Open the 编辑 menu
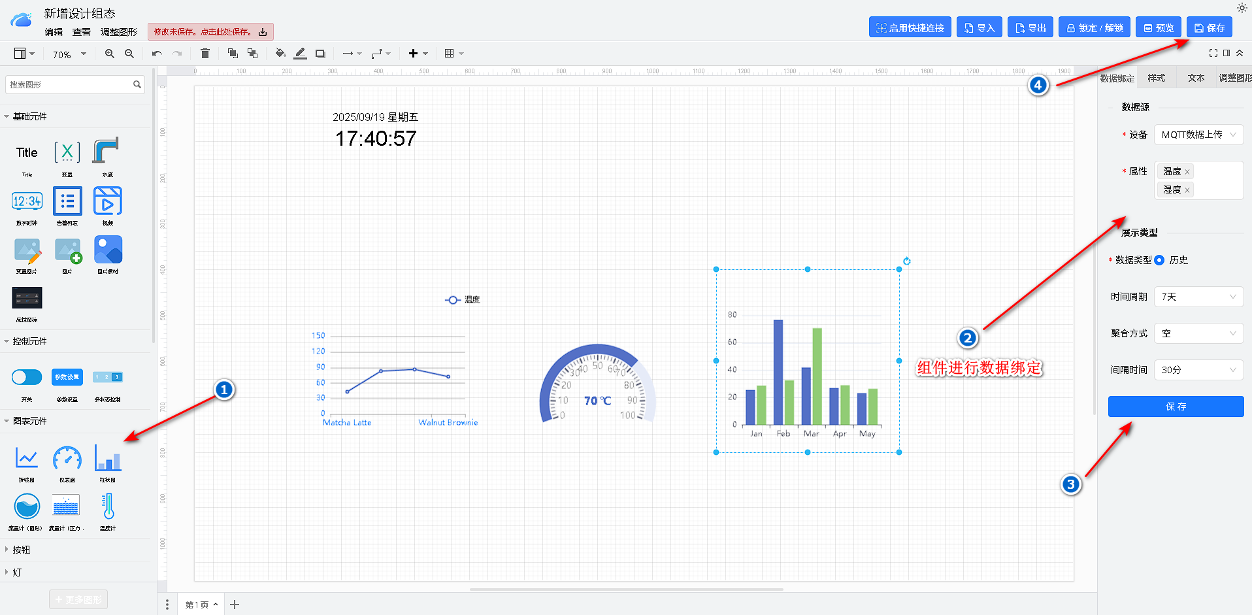Image resolution: width=1252 pixels, height=615 pixels. (x=54, y=32)
